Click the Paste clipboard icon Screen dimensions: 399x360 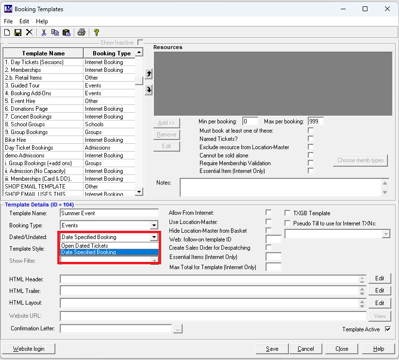(66, 33)
